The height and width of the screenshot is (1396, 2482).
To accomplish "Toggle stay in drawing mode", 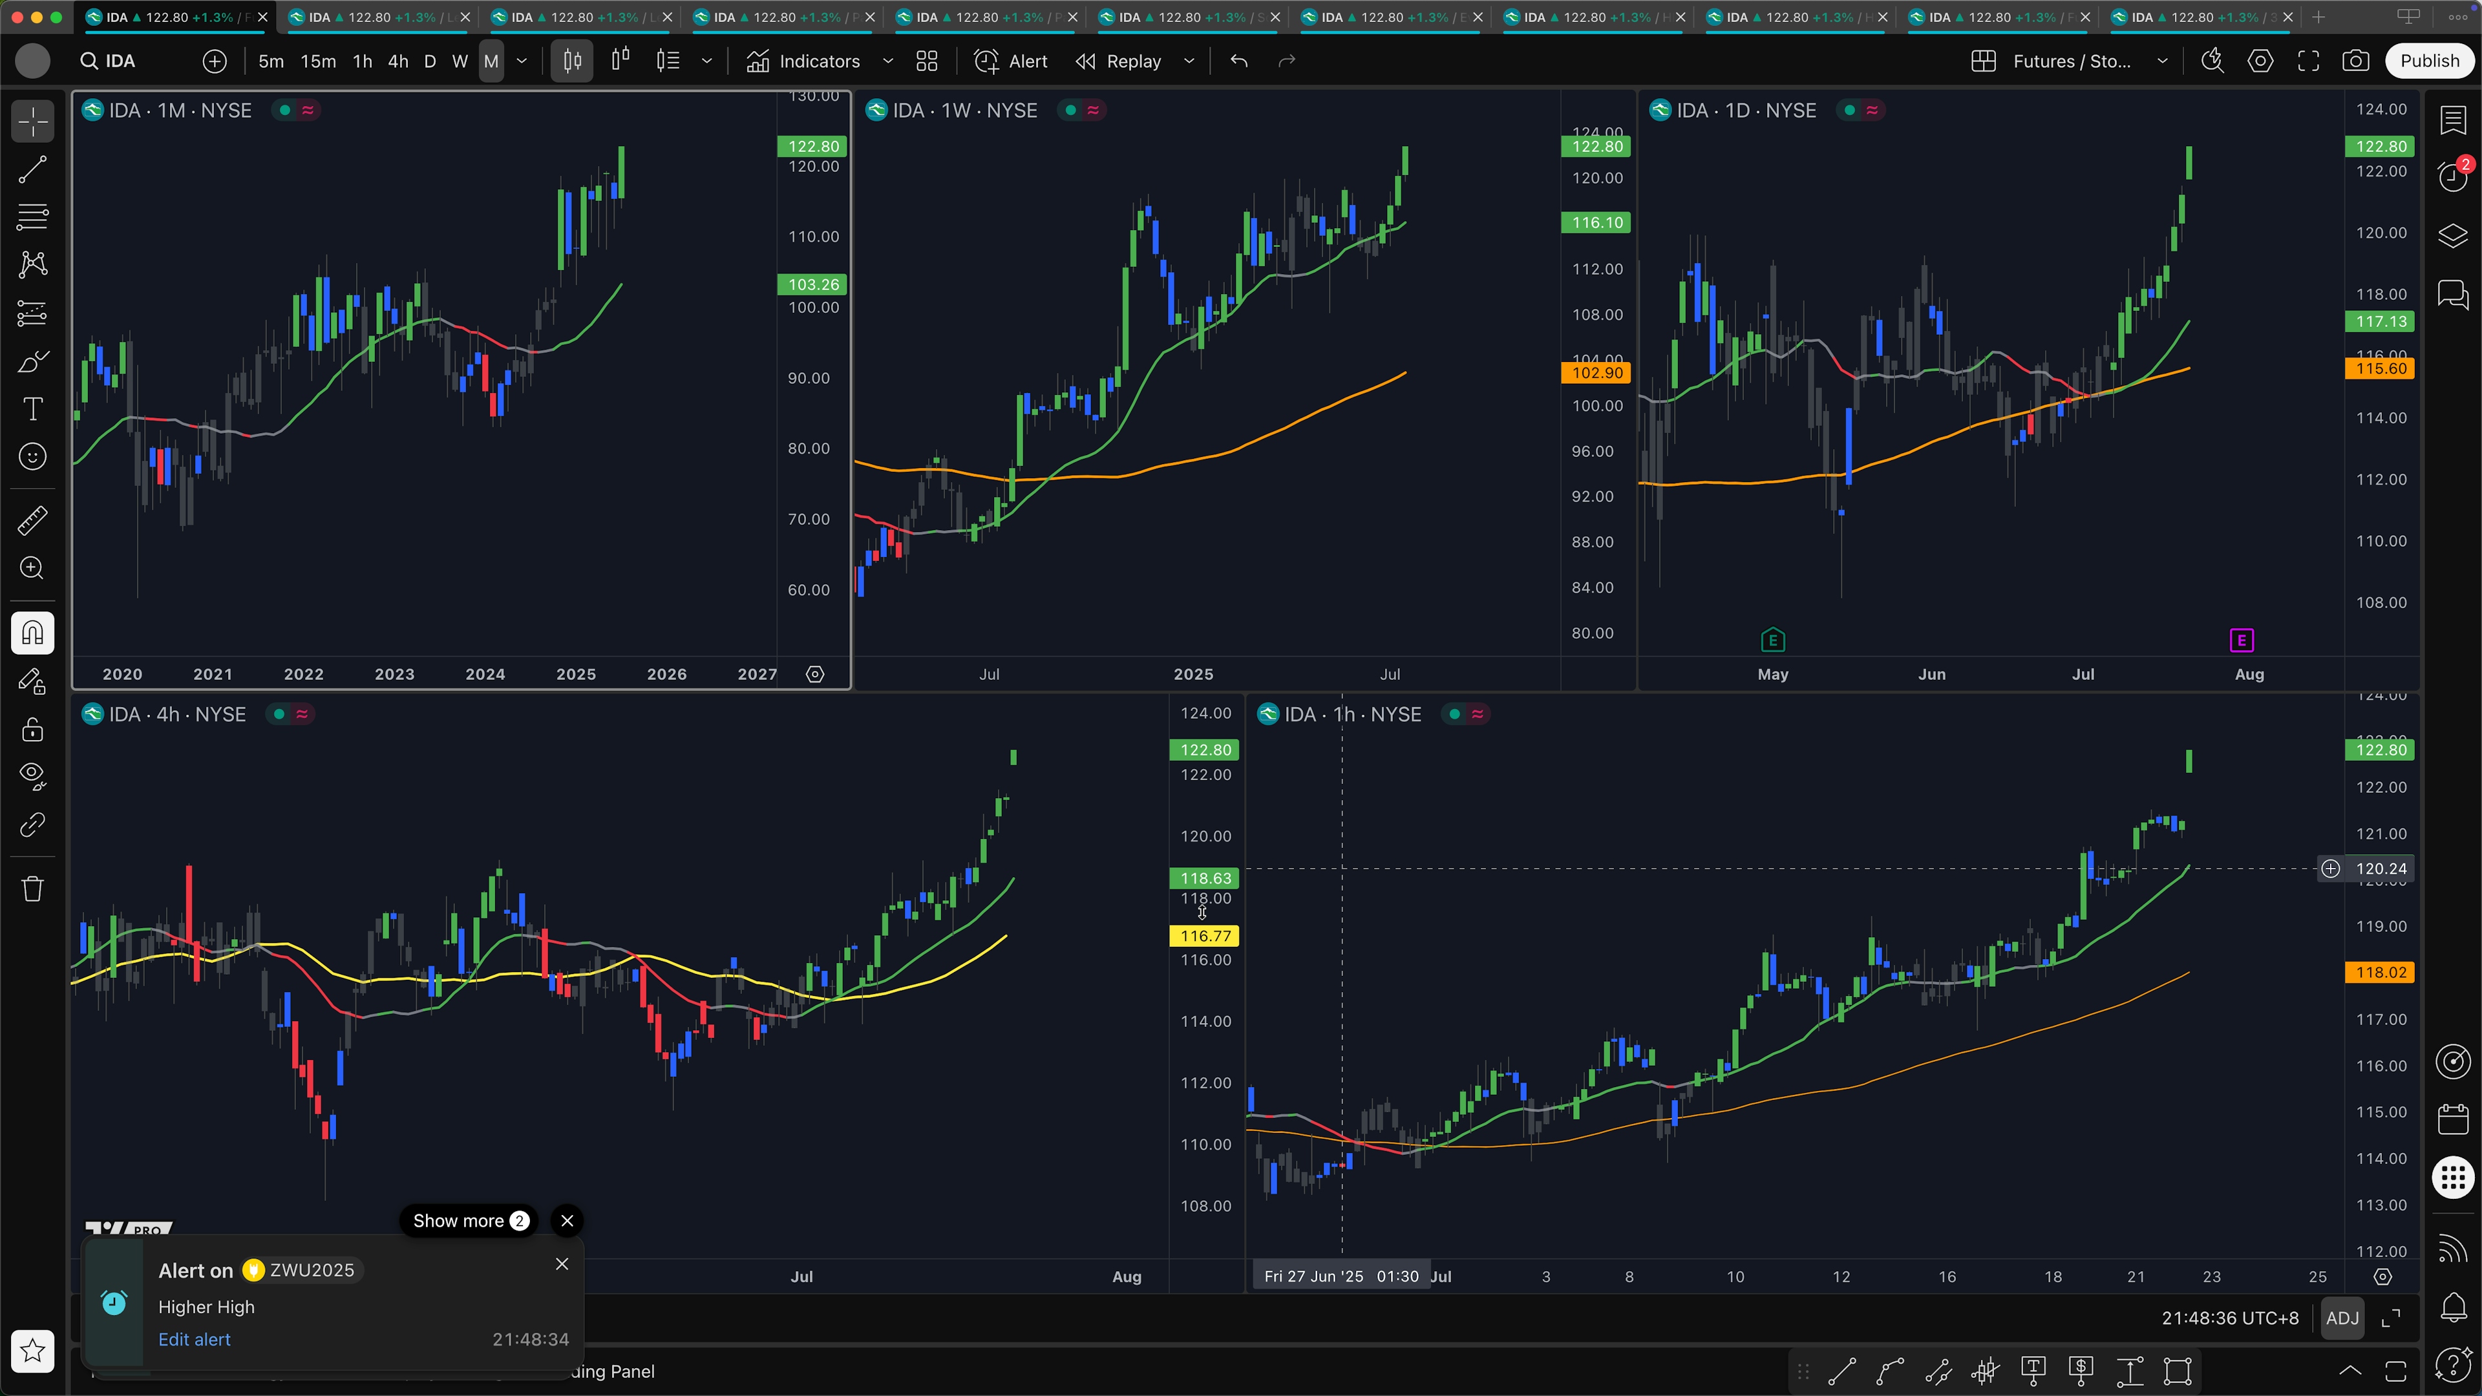I will point(33,682).
